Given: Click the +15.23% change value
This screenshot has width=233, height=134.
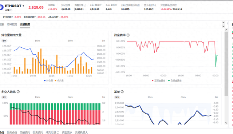Looking at the screenshot, I should coord(52,9).
